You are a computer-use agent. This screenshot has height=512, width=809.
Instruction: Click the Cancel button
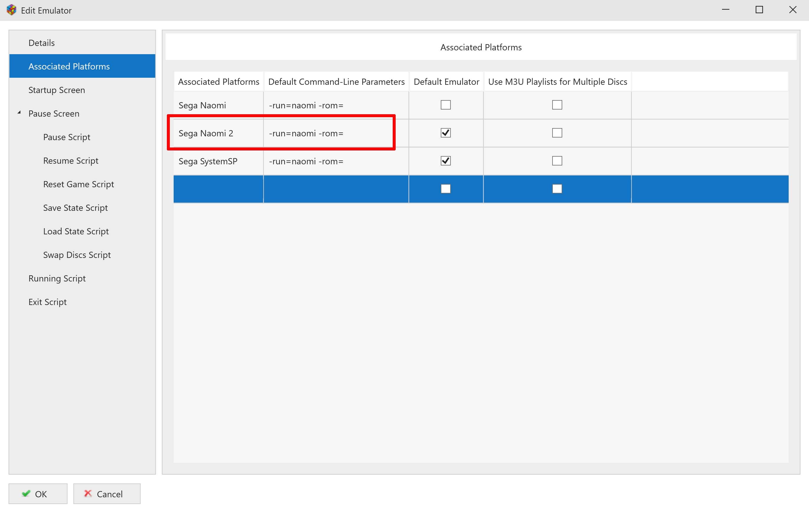coord(107,493)
